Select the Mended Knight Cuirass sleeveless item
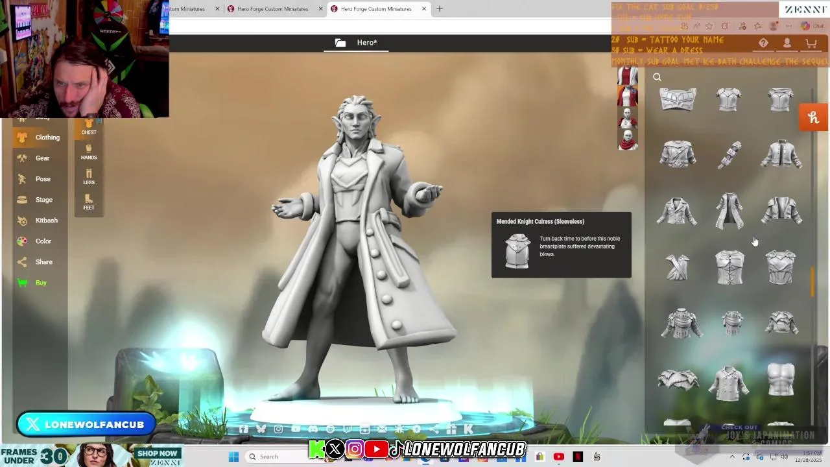 pyautogui.click(x=781, y=267)
